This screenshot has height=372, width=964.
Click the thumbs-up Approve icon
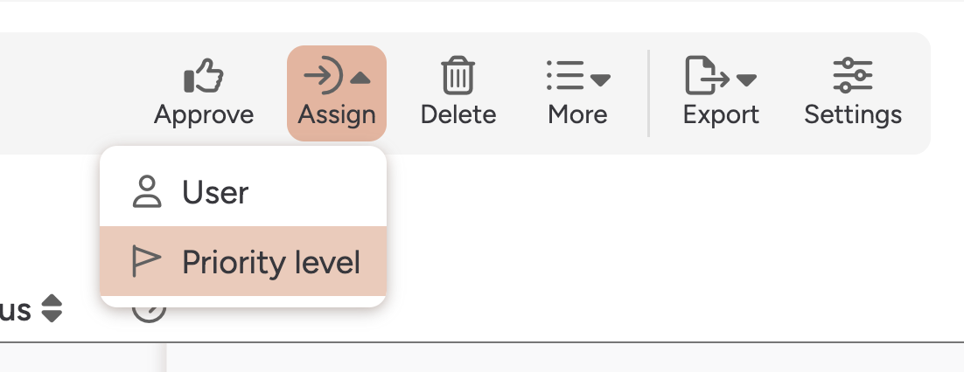[204, 76]
